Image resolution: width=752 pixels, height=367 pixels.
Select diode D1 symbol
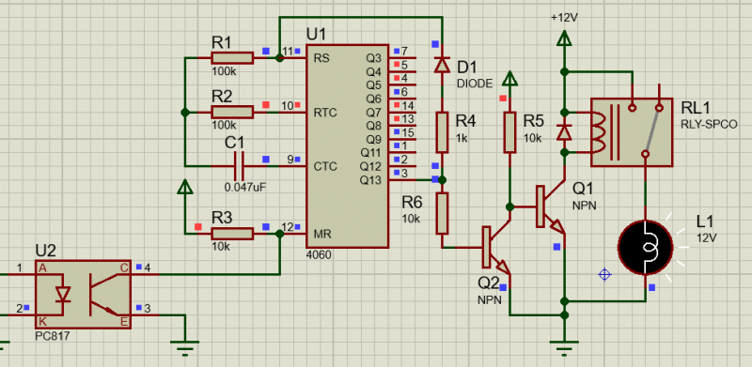tap(442, 65)
